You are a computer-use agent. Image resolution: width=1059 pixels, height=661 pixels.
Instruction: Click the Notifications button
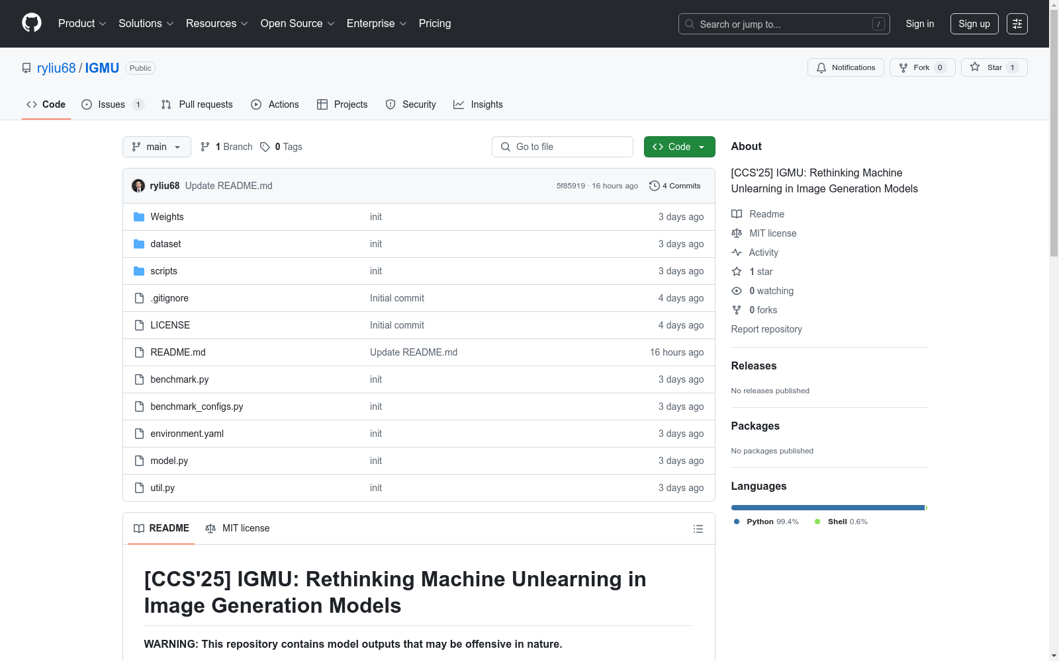click(x=846, y=67)
